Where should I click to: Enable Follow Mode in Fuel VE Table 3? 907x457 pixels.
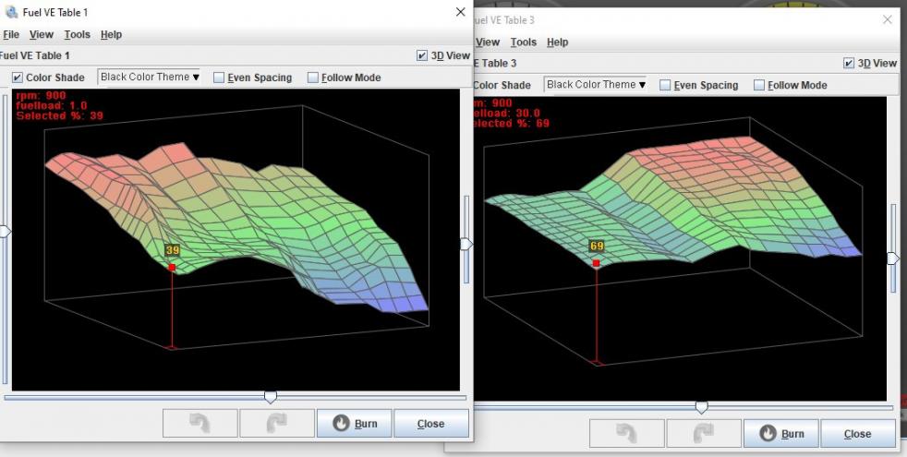click(759, 85)
